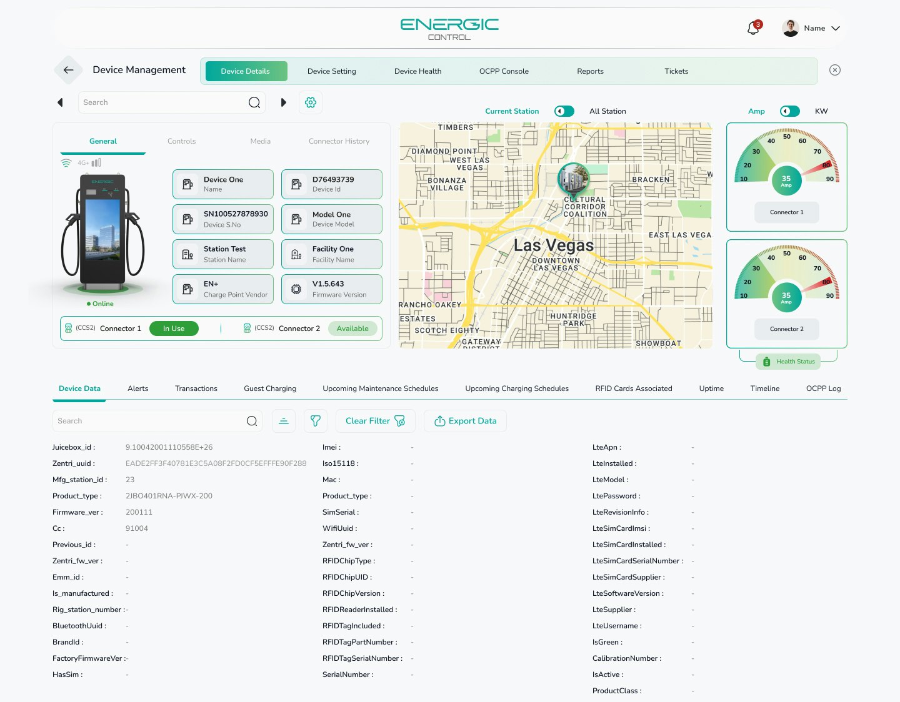Click the 4G+ signal bars icon
The width and height of the screenshot is (900, 702).
pyautogui.click(x=96, y=162)
